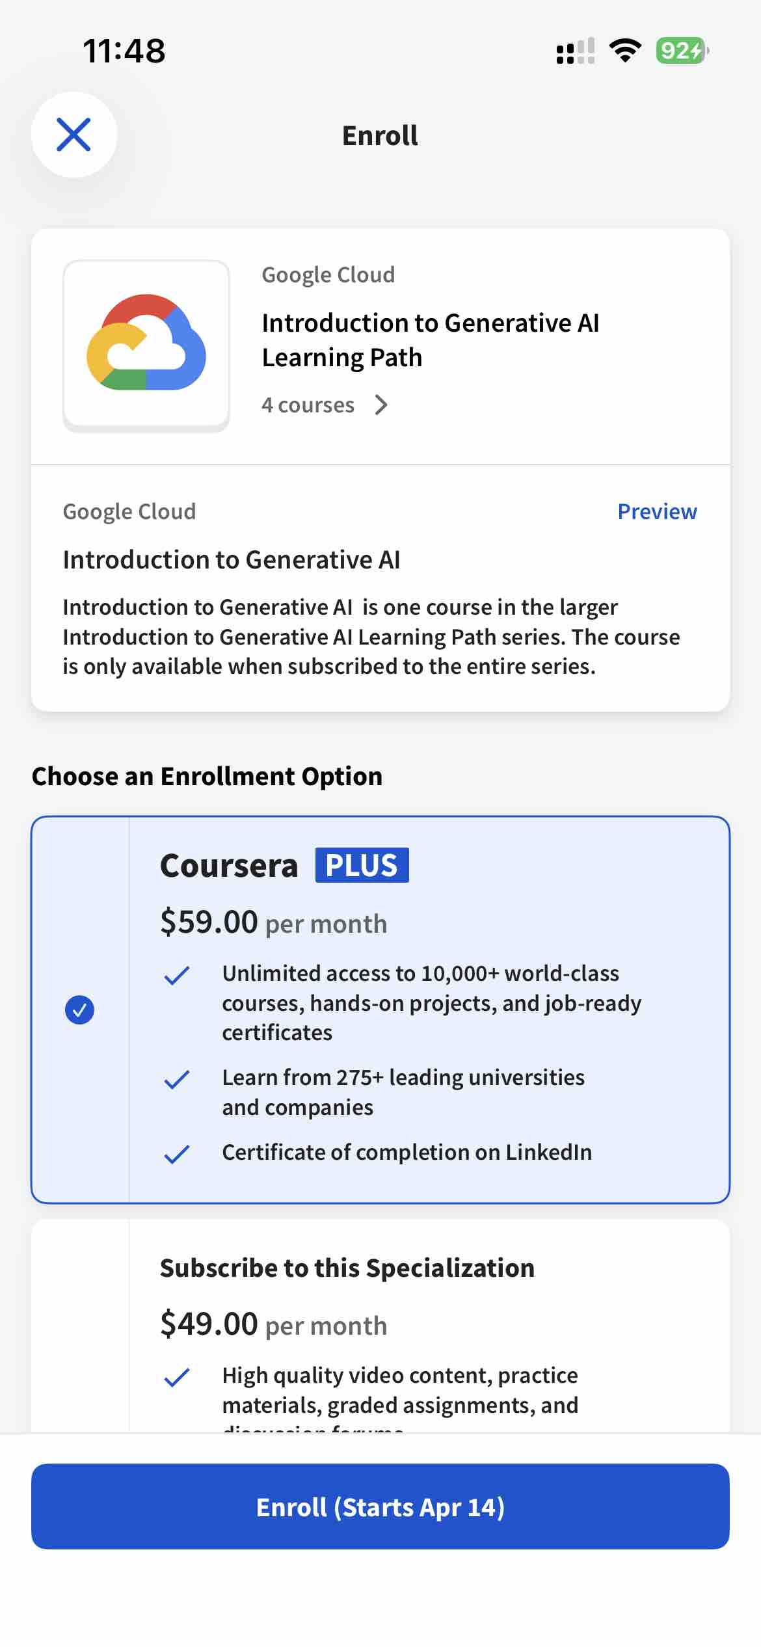Open the course Preview
Viewport: 761px width, 1647px height.
(x=657, y=511)
